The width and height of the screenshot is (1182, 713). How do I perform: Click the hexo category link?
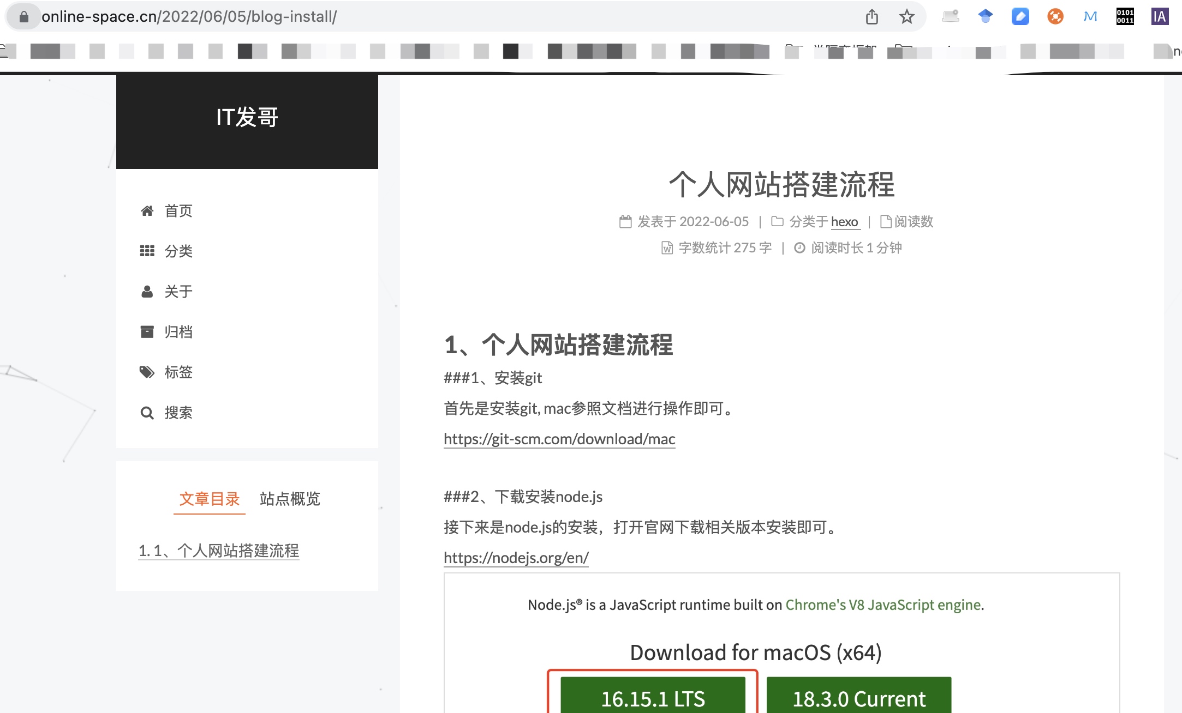pyautogui.click(x=844, y=222)
